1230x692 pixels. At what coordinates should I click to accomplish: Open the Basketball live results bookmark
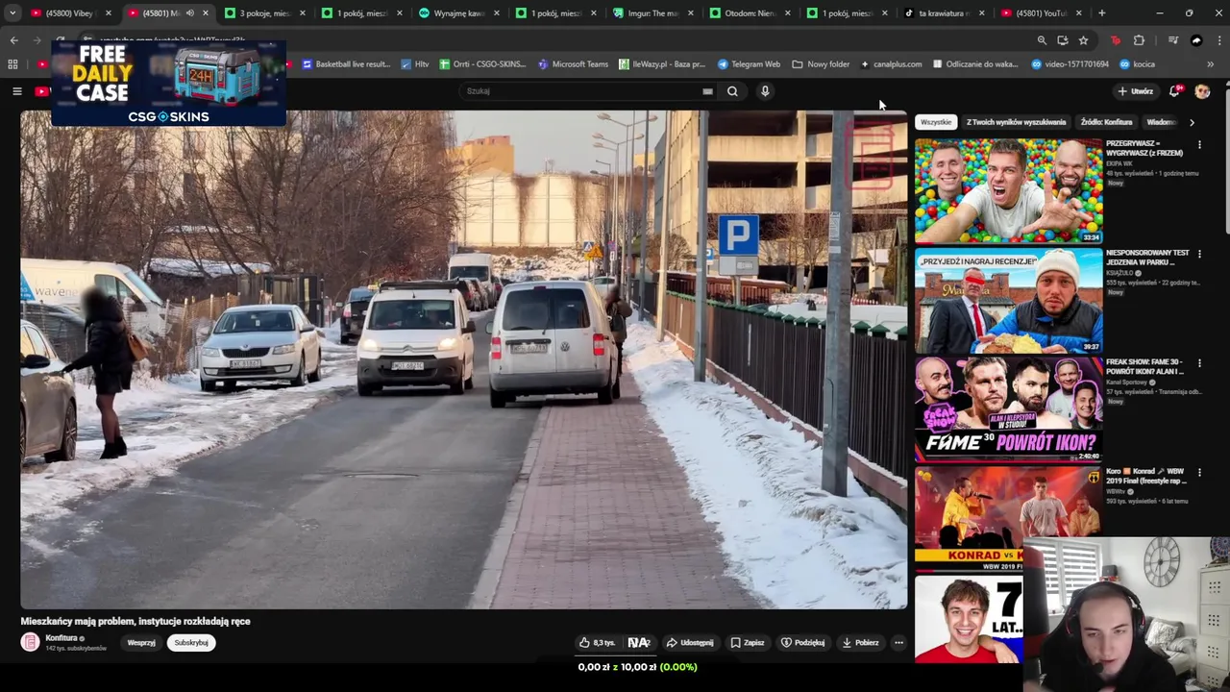[x=346, y=64]
